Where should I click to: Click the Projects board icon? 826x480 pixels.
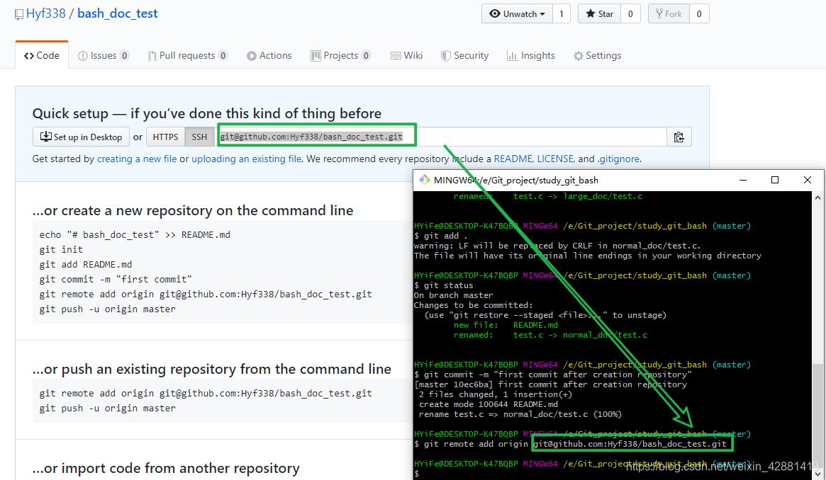click(x=316, y=56)
